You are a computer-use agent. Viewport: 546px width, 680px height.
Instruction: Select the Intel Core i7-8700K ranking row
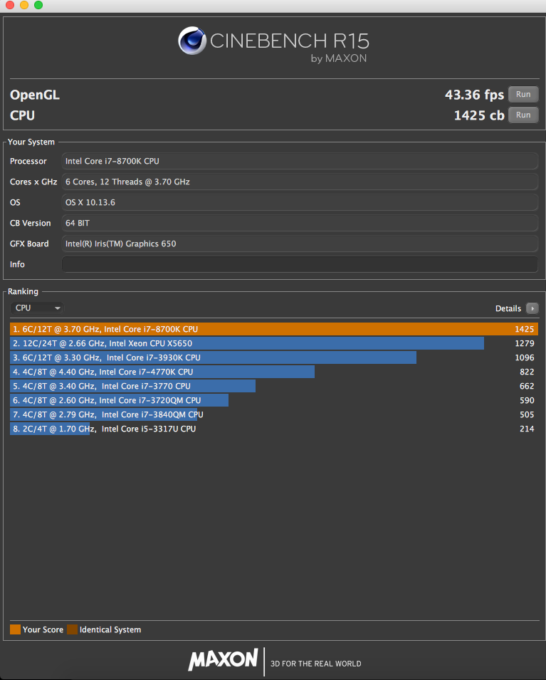[x=273, y=329]
